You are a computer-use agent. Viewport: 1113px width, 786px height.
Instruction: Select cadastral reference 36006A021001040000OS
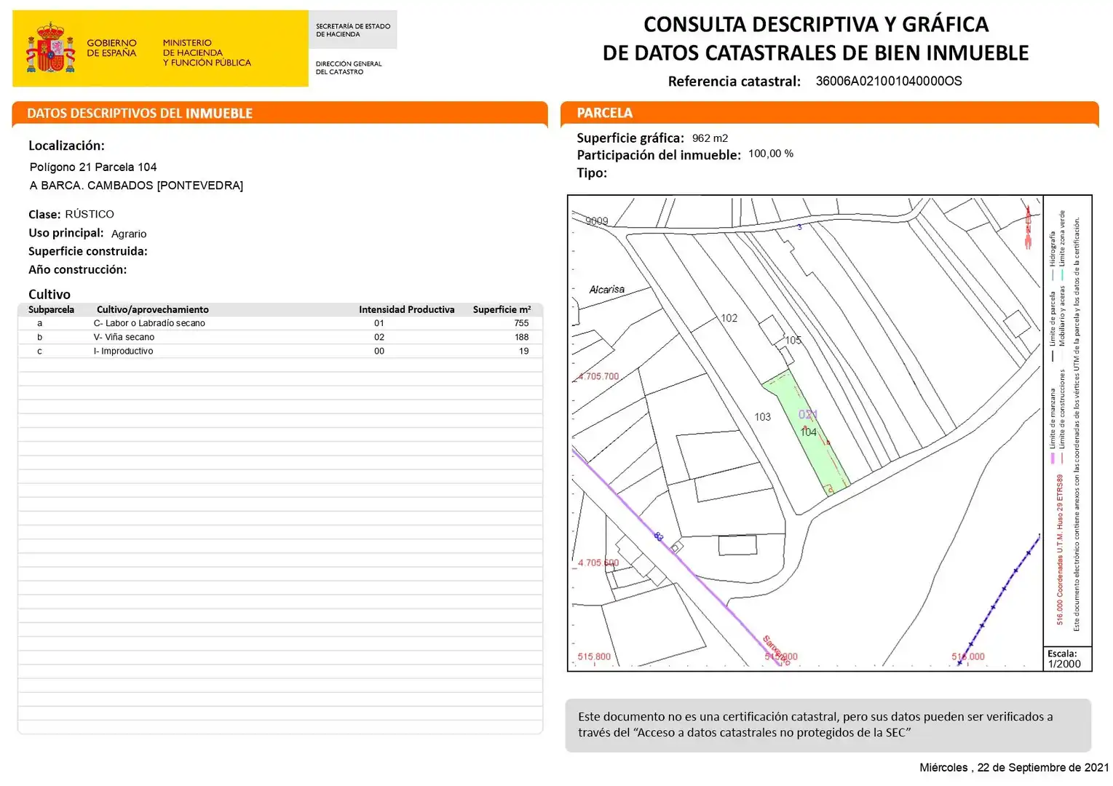pyautogui.click(x=889, y=81)
